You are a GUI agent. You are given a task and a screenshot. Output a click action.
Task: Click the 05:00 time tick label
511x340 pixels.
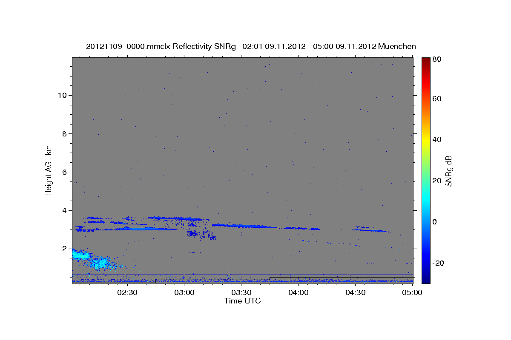point(412,293)
